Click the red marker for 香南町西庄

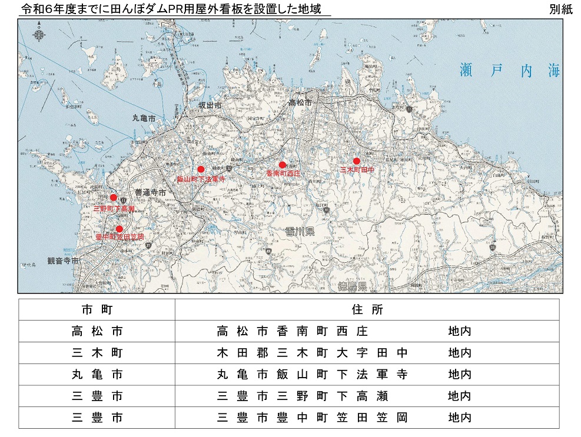click(x=283, y=164)
